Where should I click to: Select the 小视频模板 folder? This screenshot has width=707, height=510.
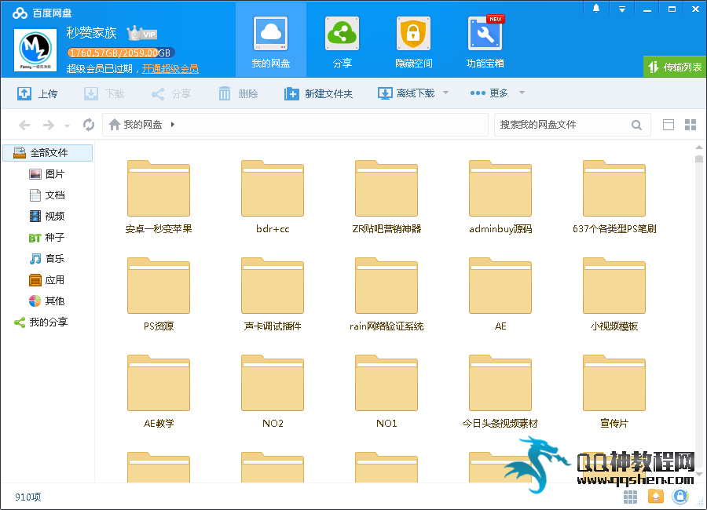pos(614,294)
